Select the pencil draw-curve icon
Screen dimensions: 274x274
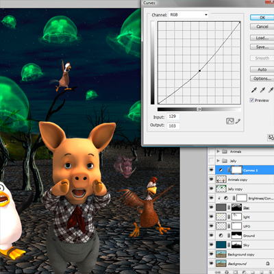(238, 121)
